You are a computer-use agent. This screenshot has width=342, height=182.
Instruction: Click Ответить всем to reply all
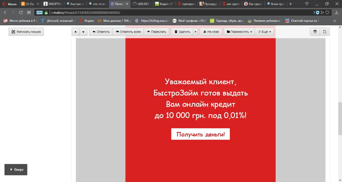(x=128, y=32)
